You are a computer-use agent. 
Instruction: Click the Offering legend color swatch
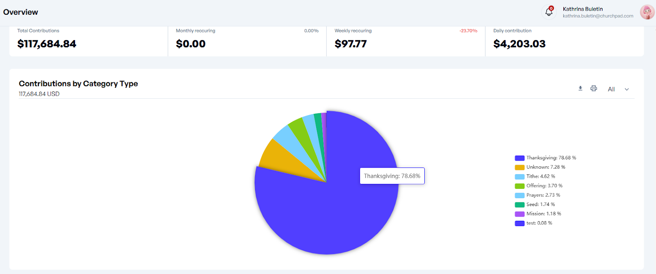(519, 186)
